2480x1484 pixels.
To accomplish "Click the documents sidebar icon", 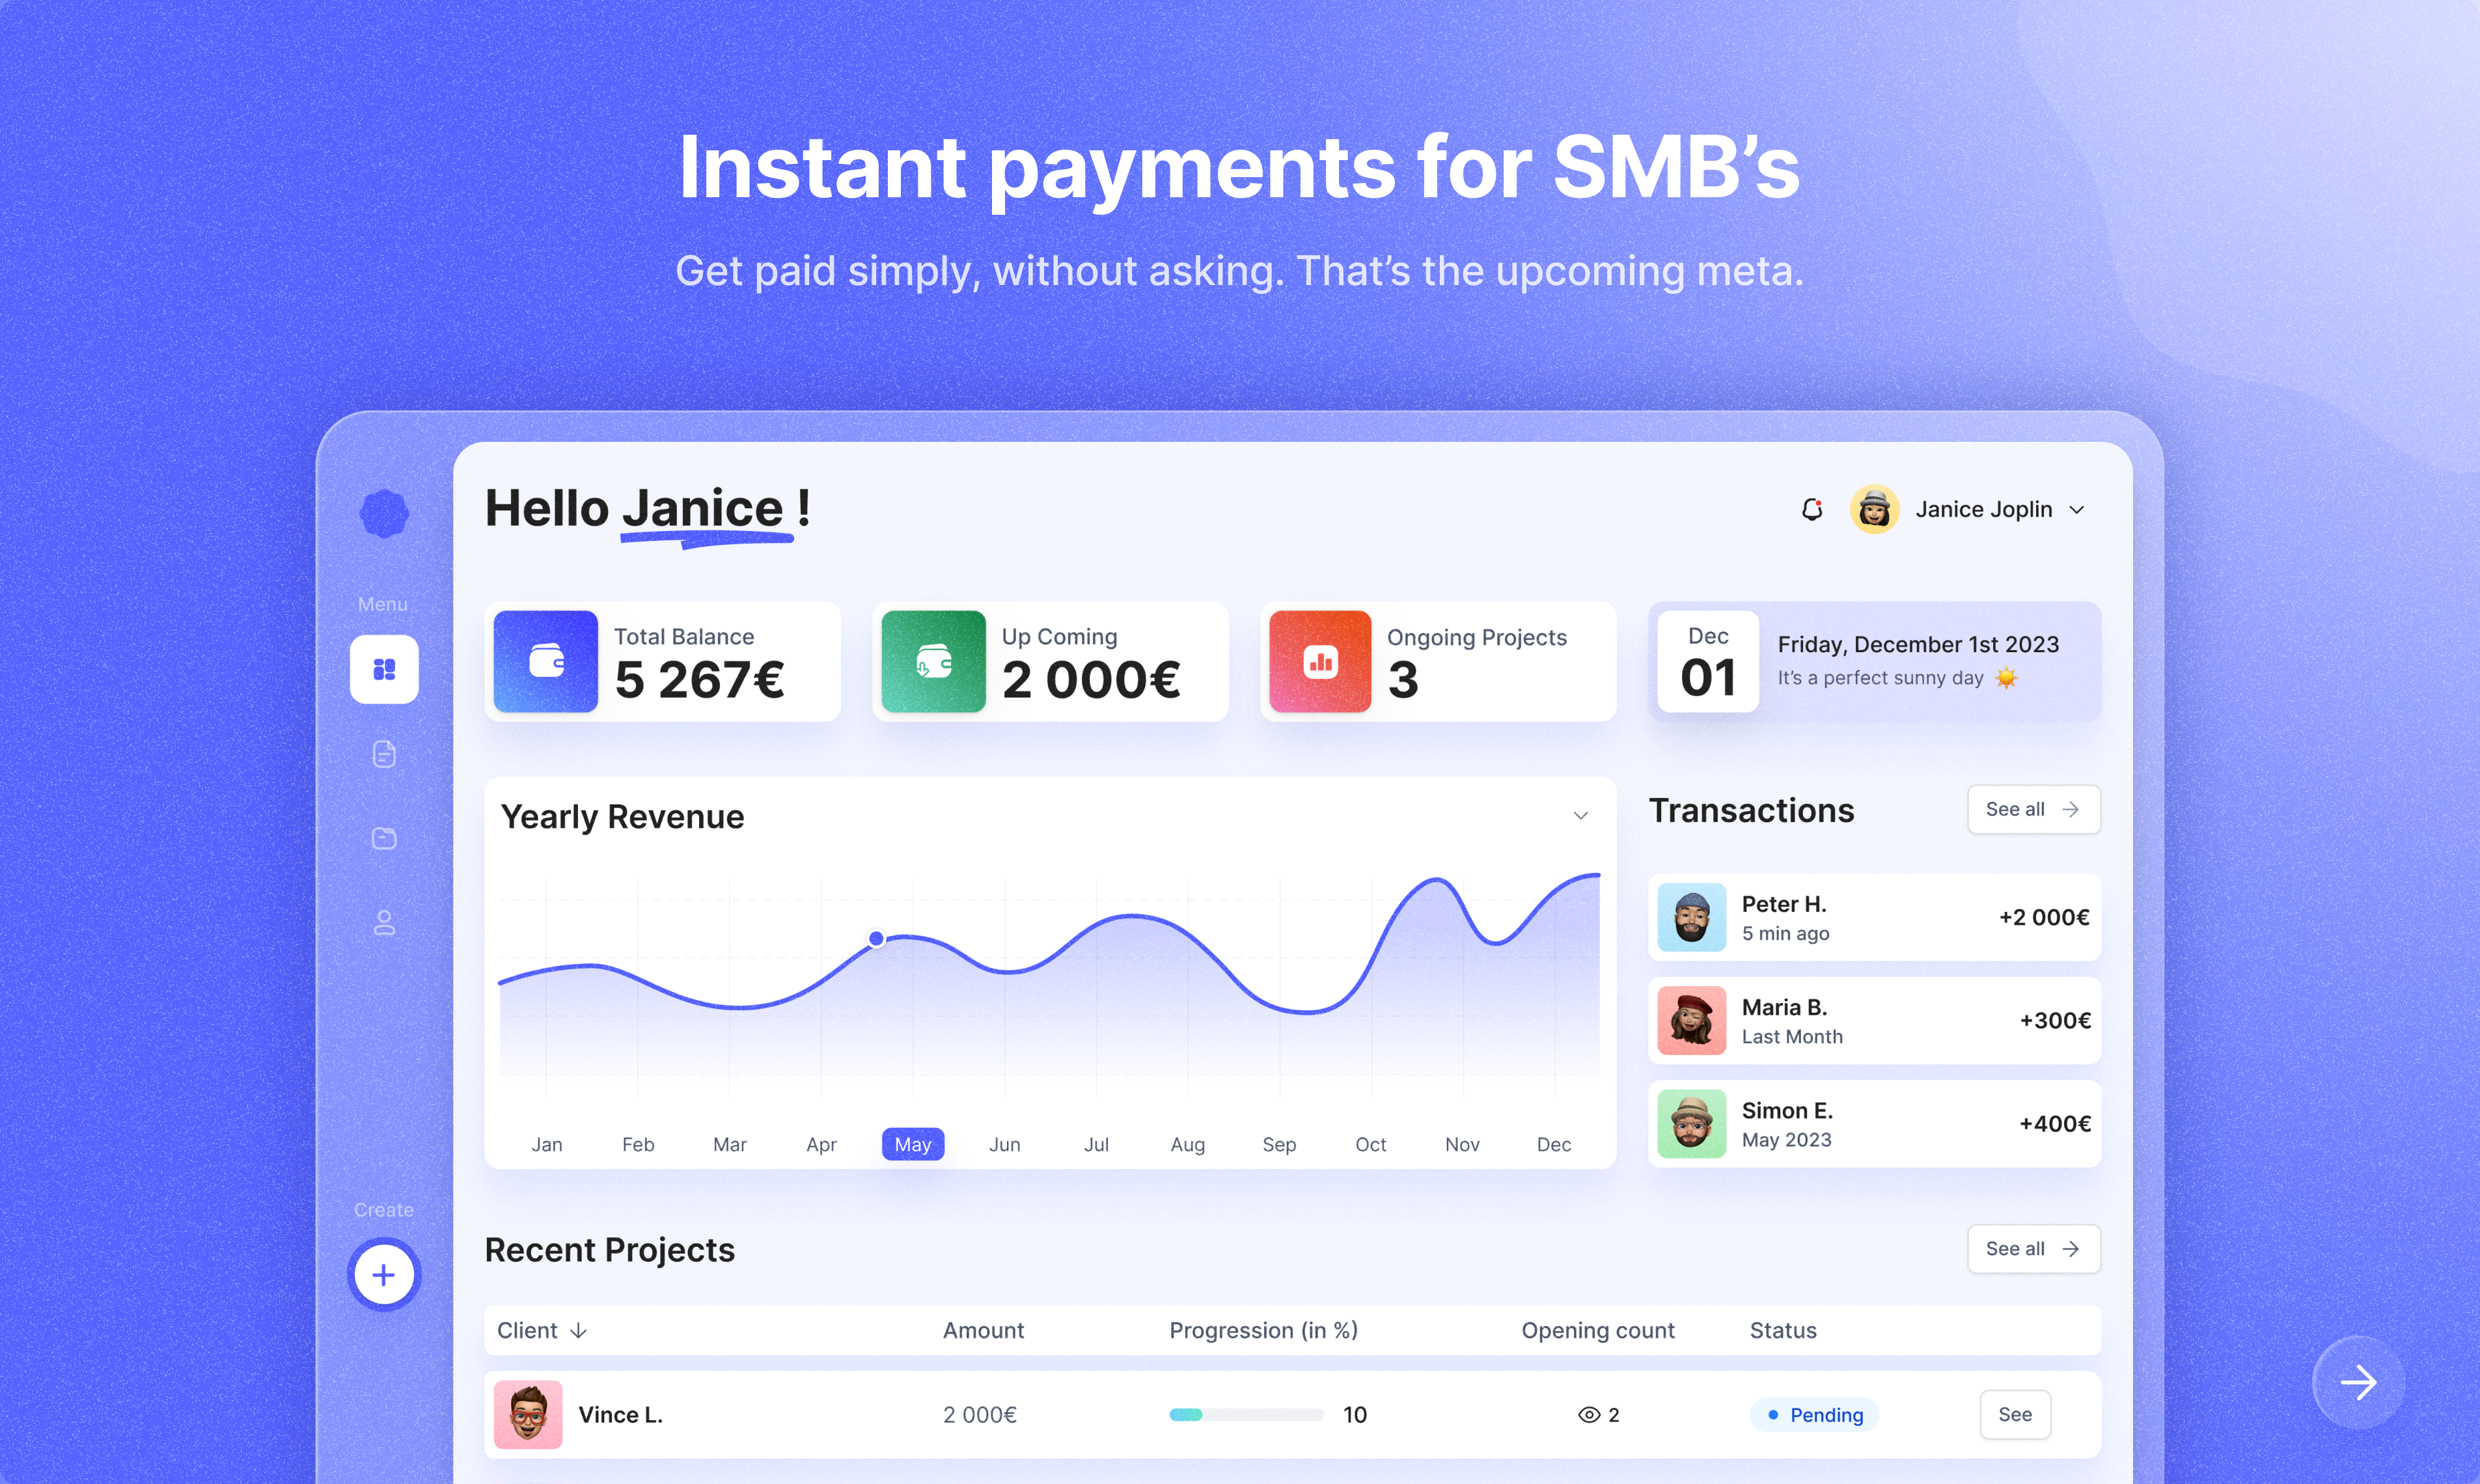I will point(385,751).
